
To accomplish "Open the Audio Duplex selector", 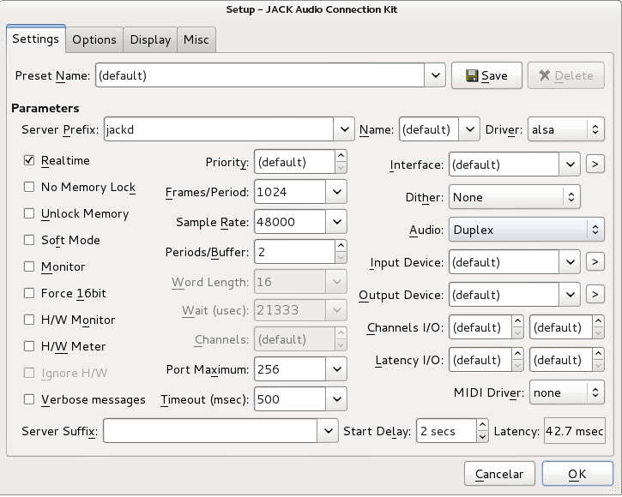I will click(527, 230).
